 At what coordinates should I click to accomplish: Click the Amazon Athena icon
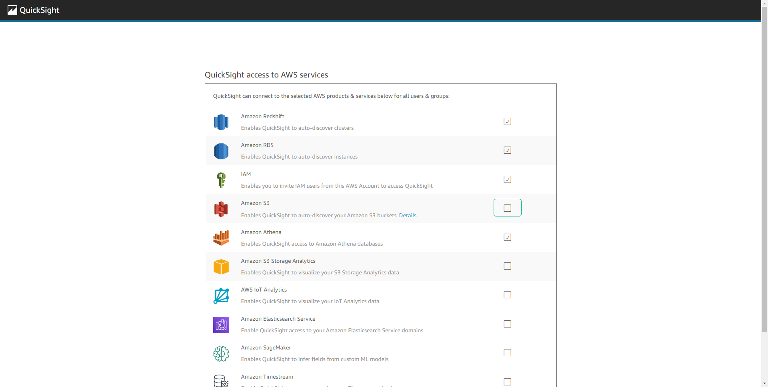[x=221, y=238]
